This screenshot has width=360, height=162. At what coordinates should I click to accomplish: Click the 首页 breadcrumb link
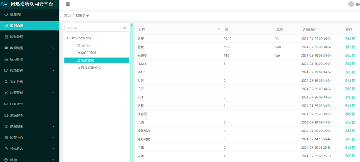tap(67, 15)
